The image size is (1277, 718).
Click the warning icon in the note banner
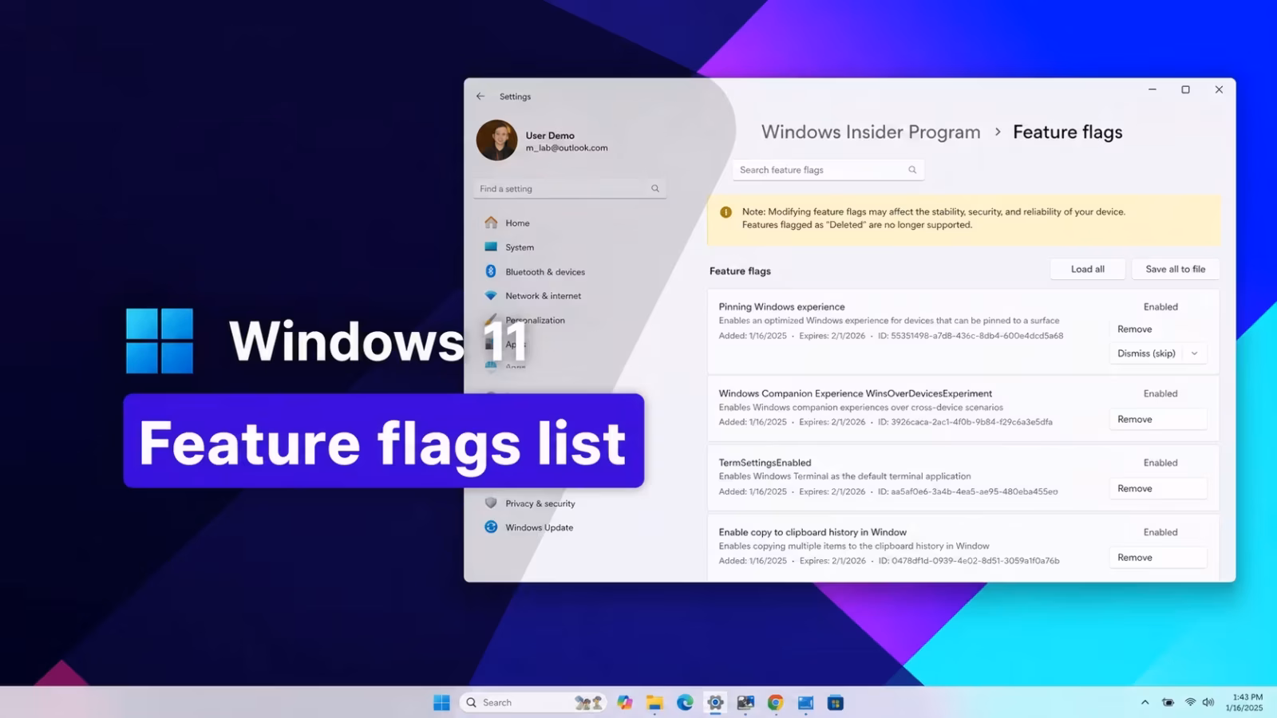tap(725, 212)
